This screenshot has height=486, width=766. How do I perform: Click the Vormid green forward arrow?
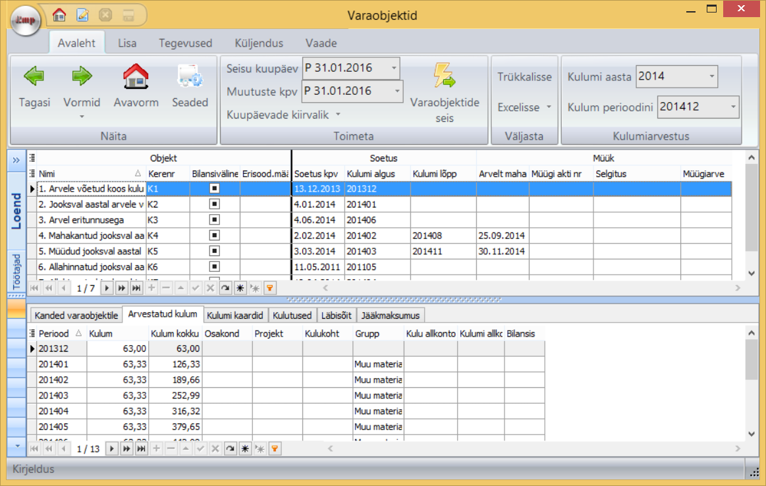tap(82, 77)
